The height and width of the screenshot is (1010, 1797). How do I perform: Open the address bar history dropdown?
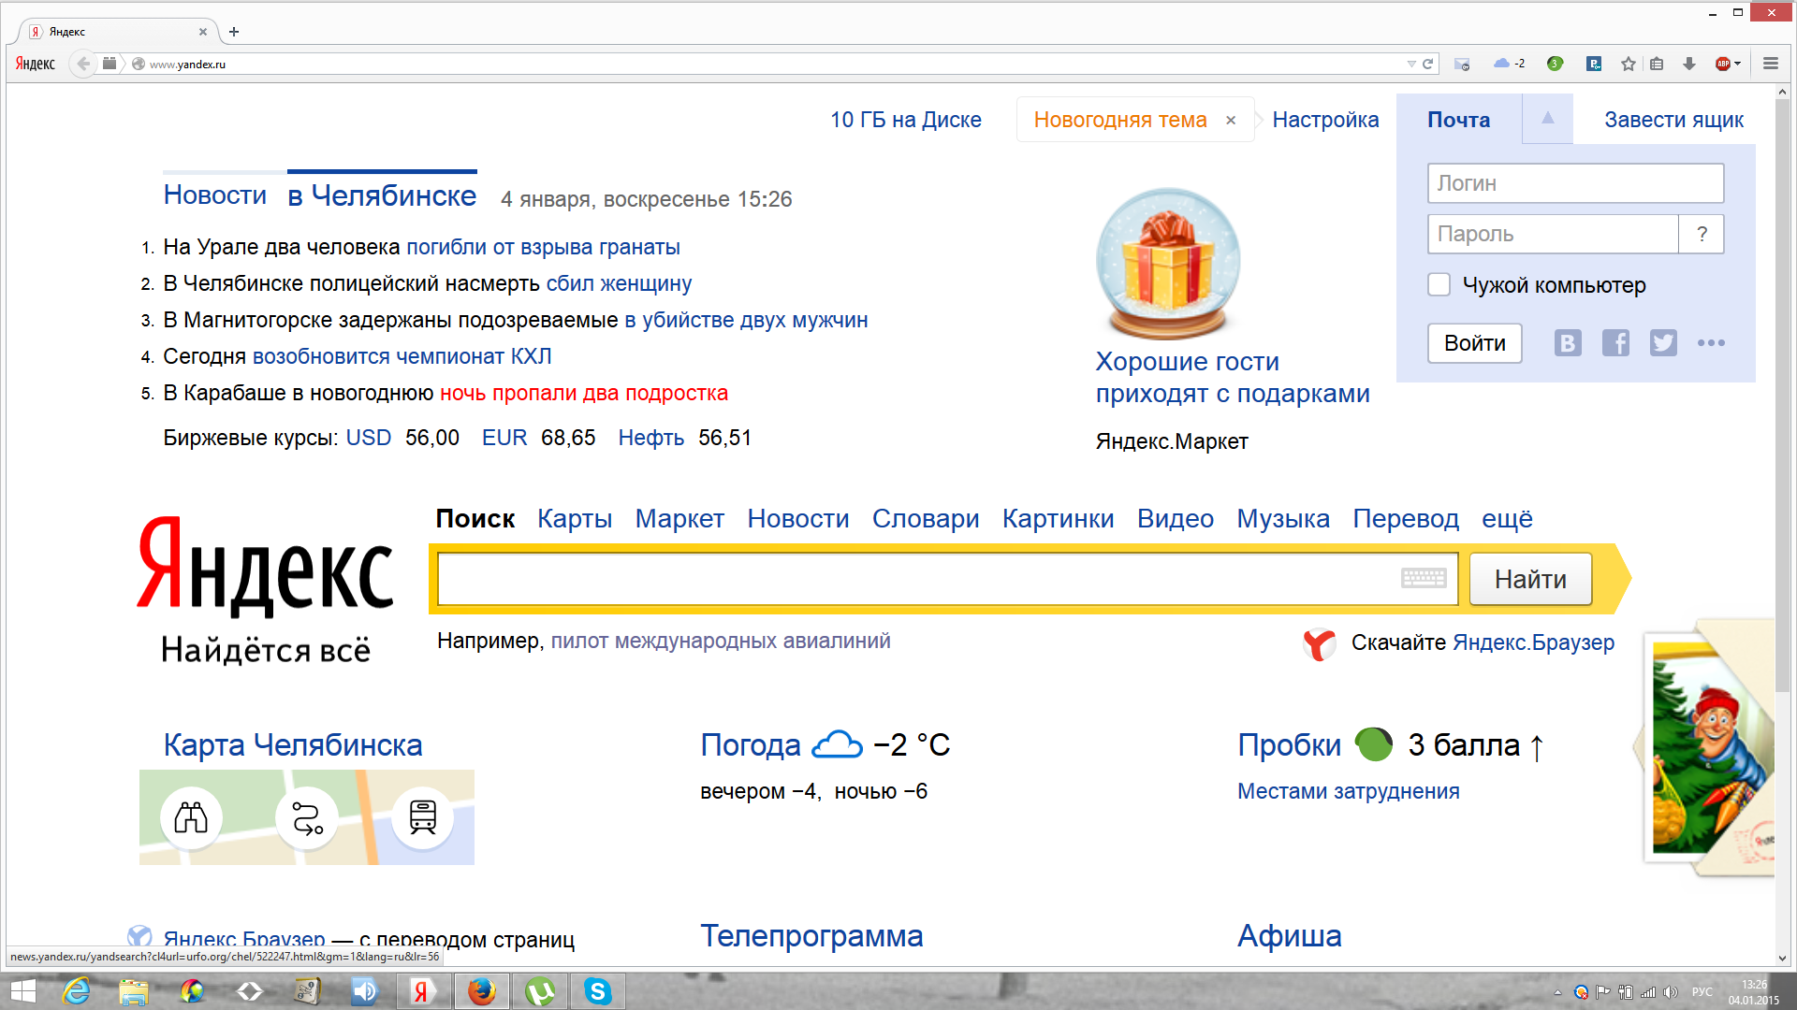(1411, 64)
